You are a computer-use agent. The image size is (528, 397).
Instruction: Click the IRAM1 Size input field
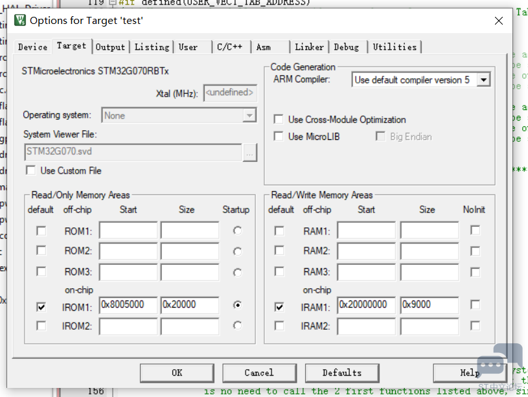(x=429, y=305)
